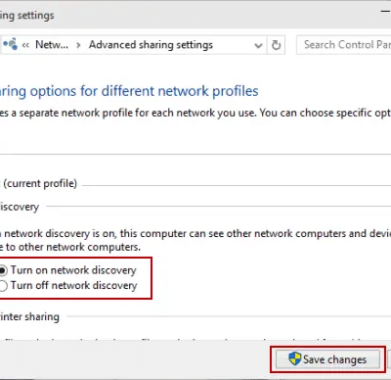Viewport: 391px width, 380px height.
Task: Click the network discovery description paragraph
Action: [x=195, y=240]
